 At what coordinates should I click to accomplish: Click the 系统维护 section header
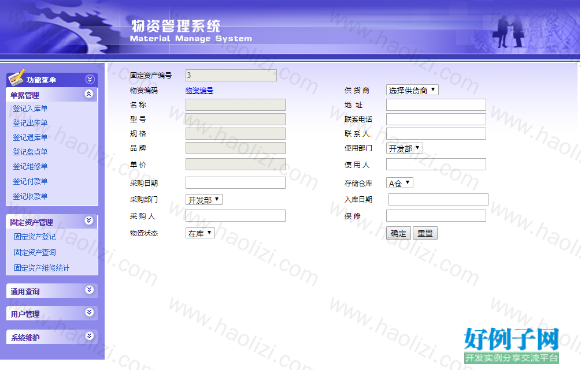52,337
